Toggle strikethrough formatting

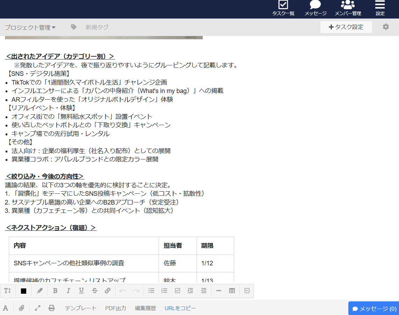coord(95,291)
